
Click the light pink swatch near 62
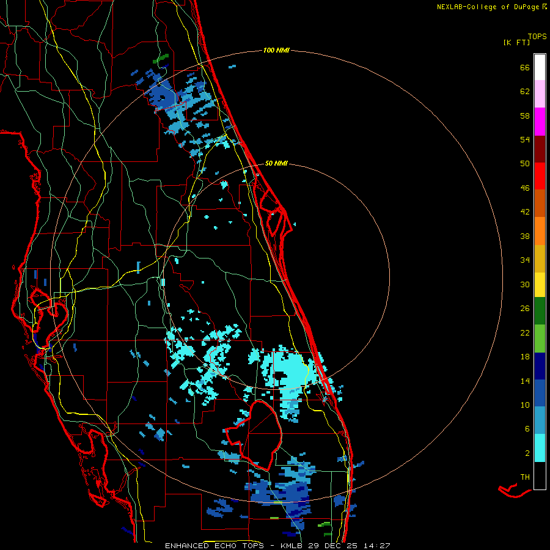[x=540, y=94]
